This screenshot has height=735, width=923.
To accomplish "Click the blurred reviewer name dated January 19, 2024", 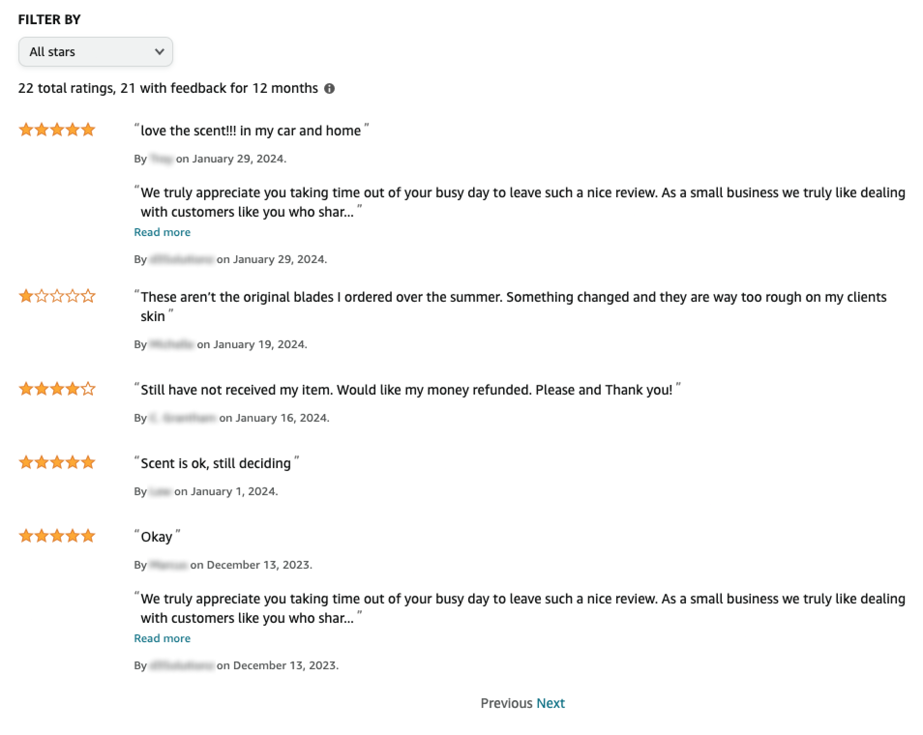I will point(172,345).
